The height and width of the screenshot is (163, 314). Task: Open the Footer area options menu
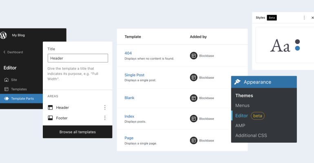[105, 118]
